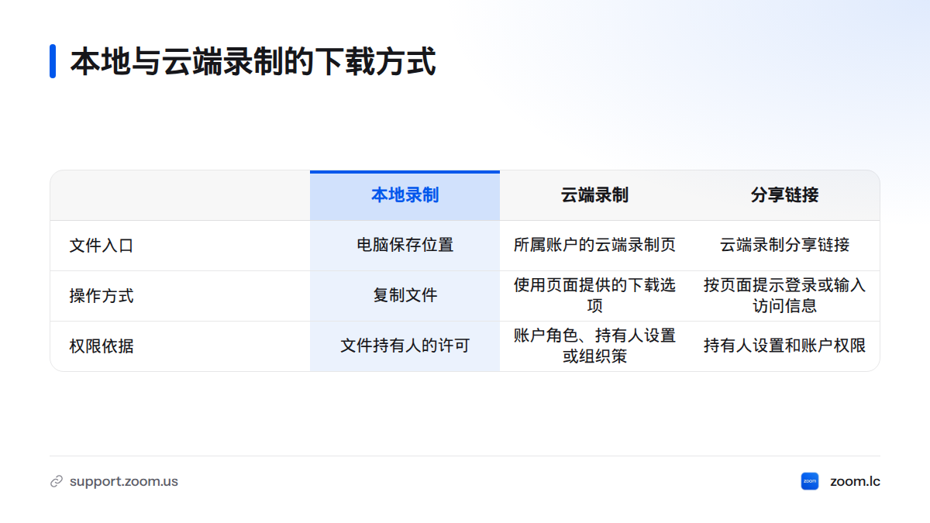Click the 权限依据 row label
Screen dimensions: 930x523
click(102, 346)
